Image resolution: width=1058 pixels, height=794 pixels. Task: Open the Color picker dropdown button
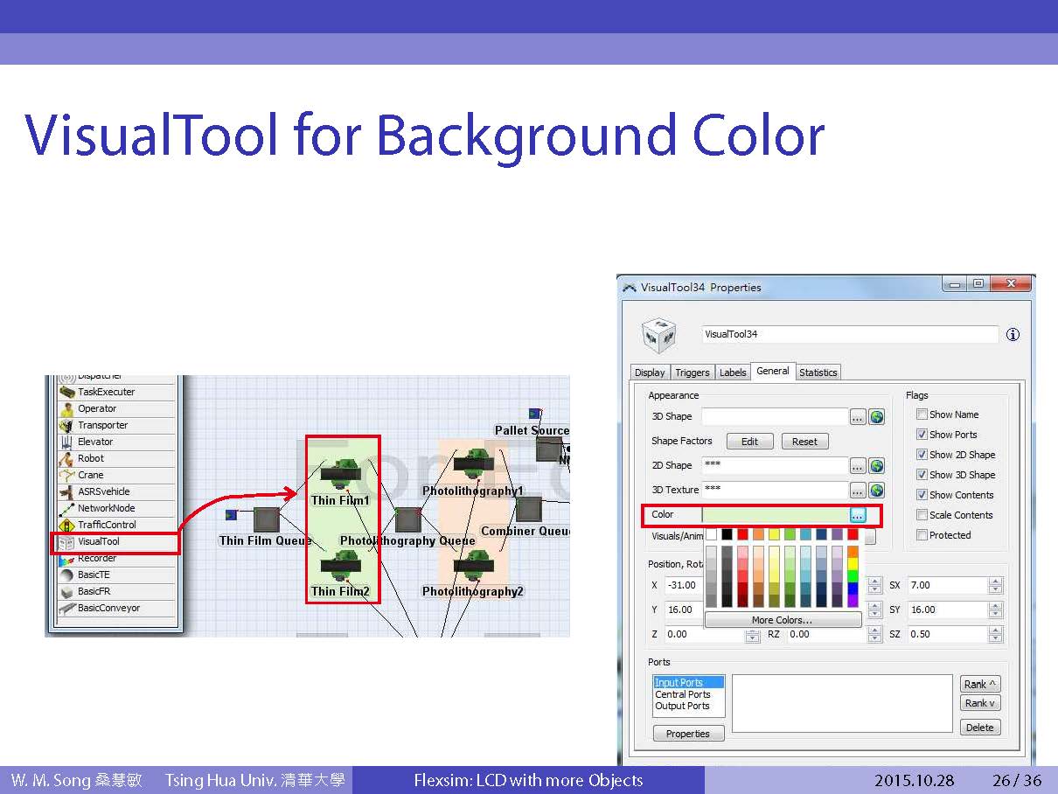(858, 515)
